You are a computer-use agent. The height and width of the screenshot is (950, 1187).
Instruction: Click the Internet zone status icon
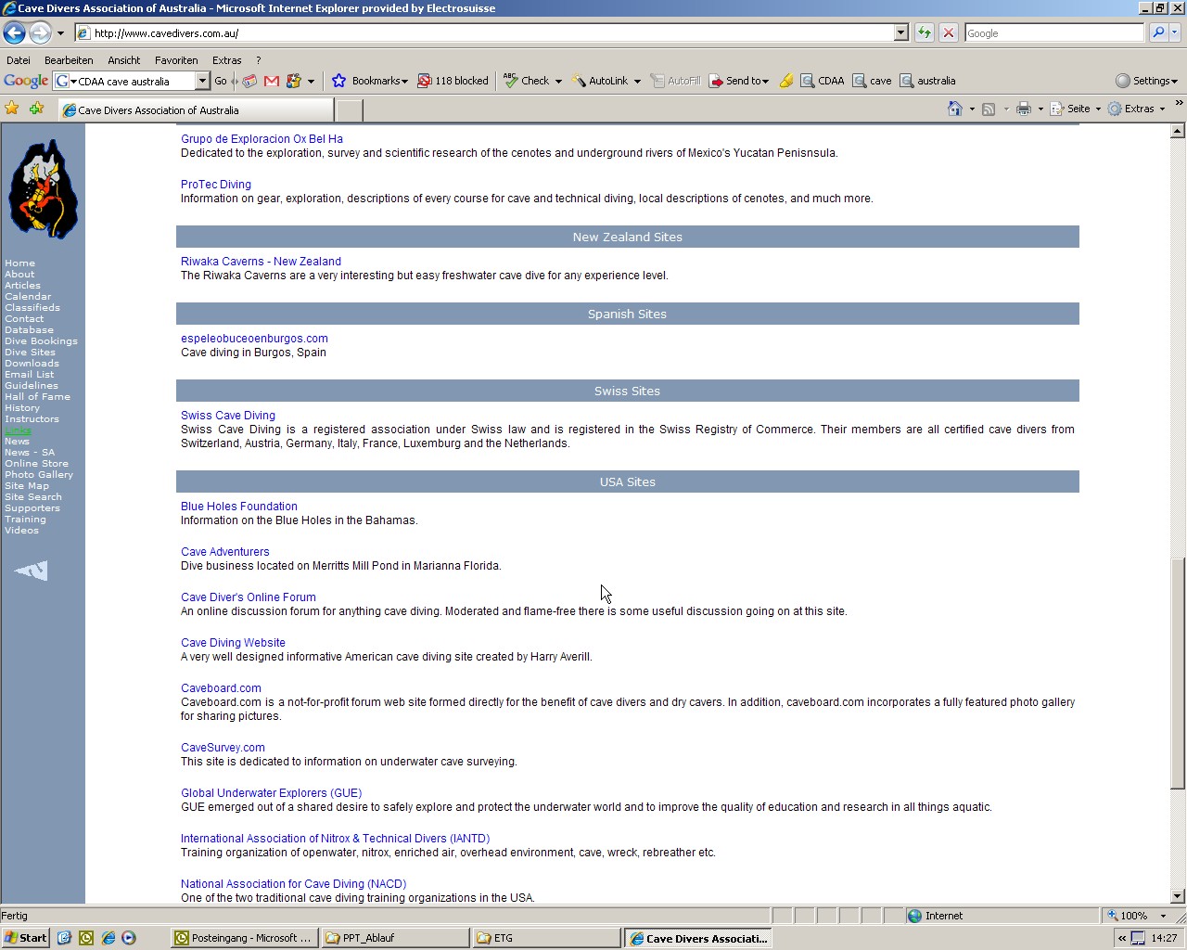point(914,916)
